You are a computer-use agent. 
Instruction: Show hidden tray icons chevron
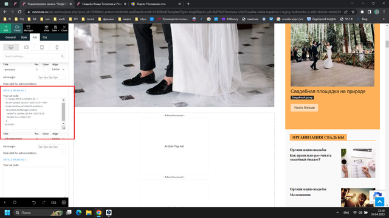(337, 213)
